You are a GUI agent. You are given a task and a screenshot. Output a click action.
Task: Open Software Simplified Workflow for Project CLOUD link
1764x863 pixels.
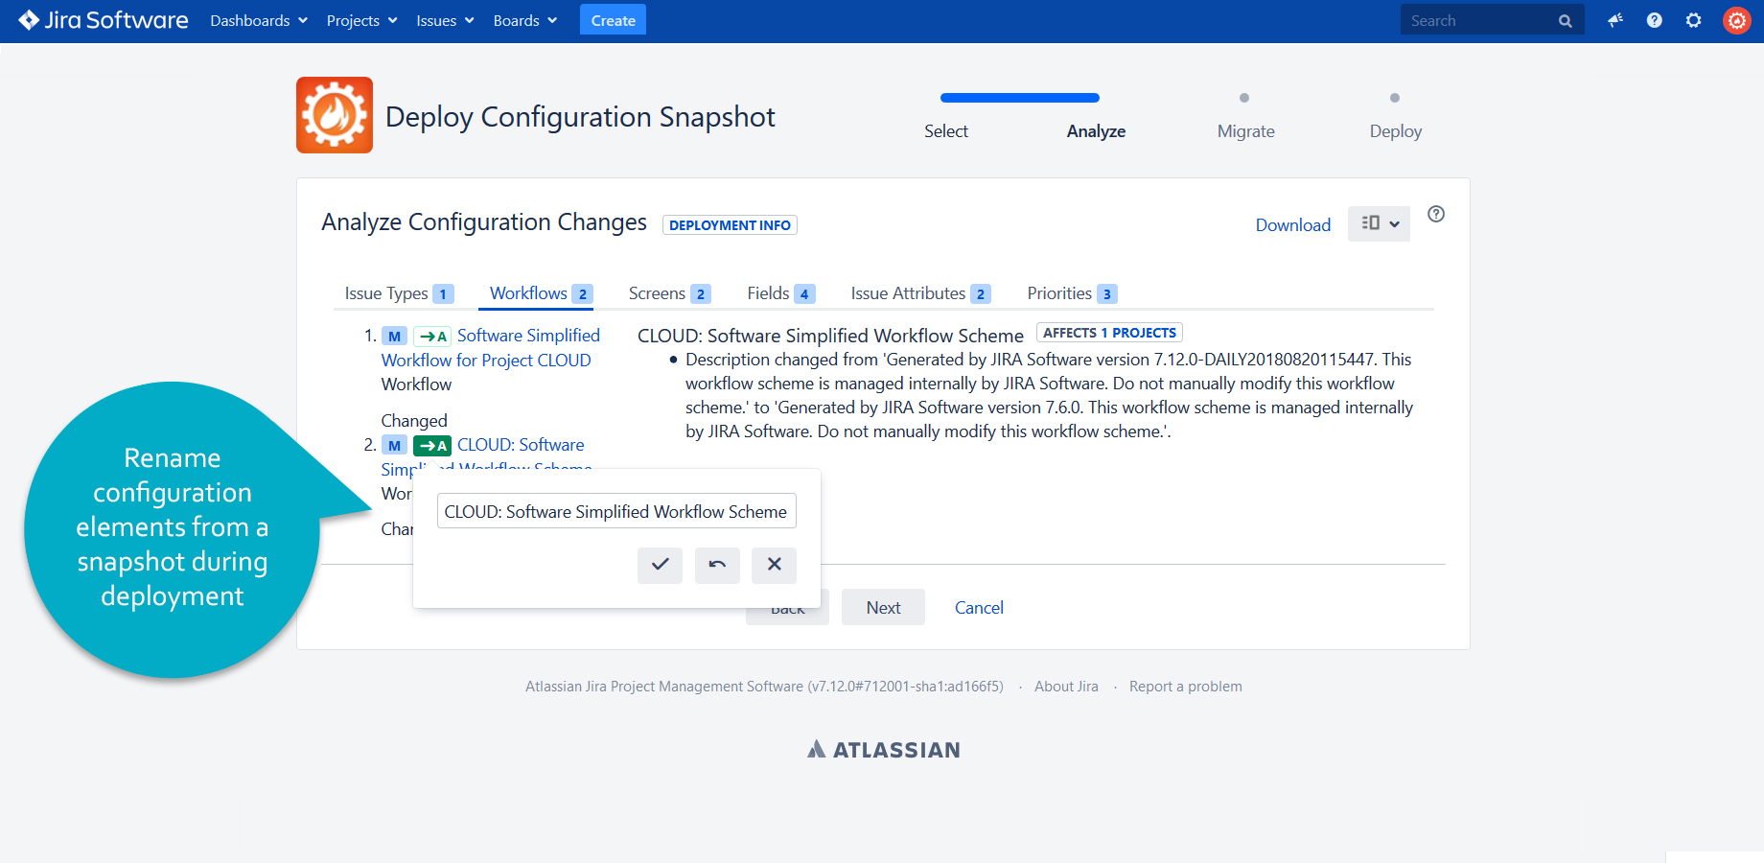491,347
